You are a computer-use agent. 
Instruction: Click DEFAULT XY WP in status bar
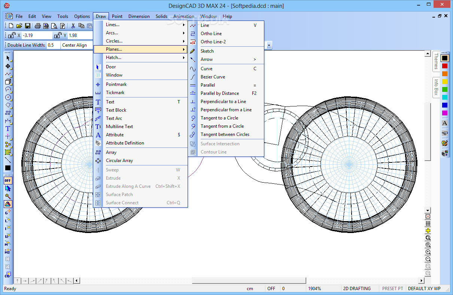(424, 289)
